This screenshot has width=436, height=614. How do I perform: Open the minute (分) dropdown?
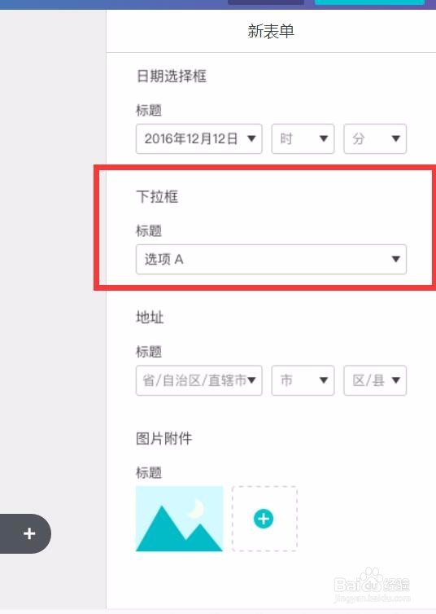pos(375,138)
